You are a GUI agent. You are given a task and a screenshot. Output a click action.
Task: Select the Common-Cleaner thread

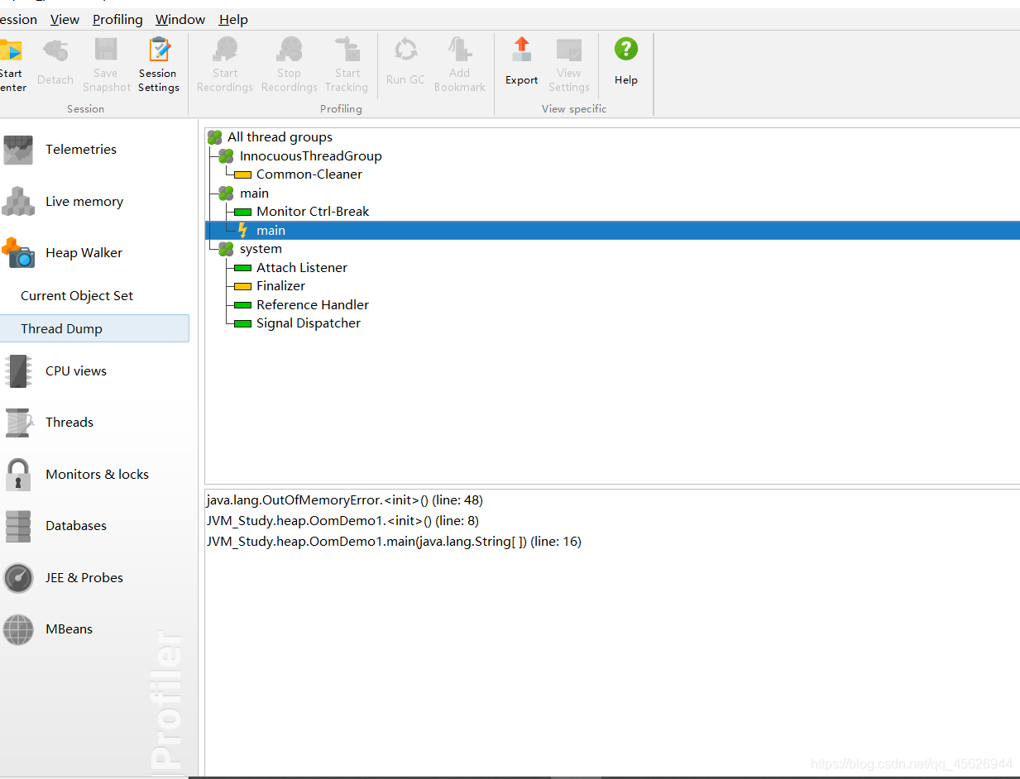(x=309, y=174)
